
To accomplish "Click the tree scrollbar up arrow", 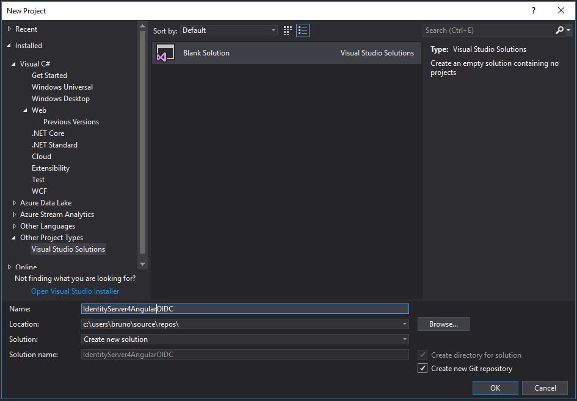I will pyautogui.click(x=143, y=26).
